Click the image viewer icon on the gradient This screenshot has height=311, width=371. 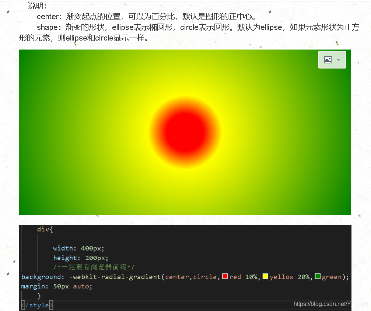tap(329, 59)
